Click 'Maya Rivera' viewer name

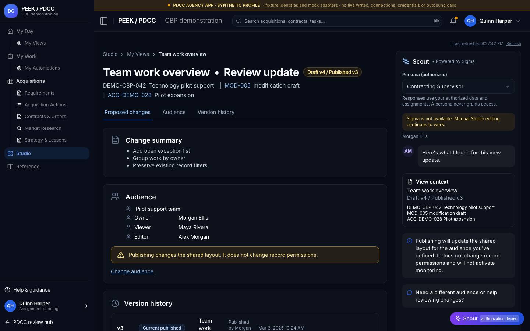[x=193, y=227]
